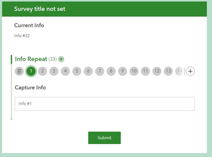The image size is (212, 157).
Task: Switch to repeat record 12
Action: tap(157, 71)
